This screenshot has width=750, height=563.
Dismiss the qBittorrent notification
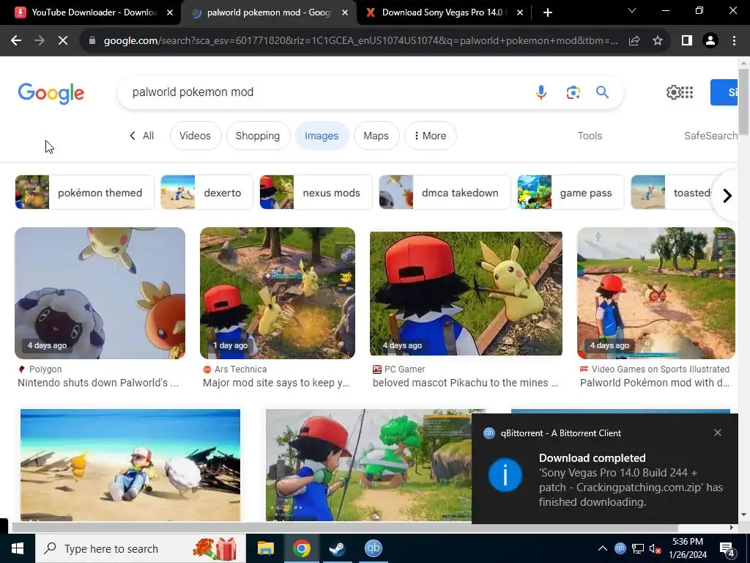click(718, 433)
